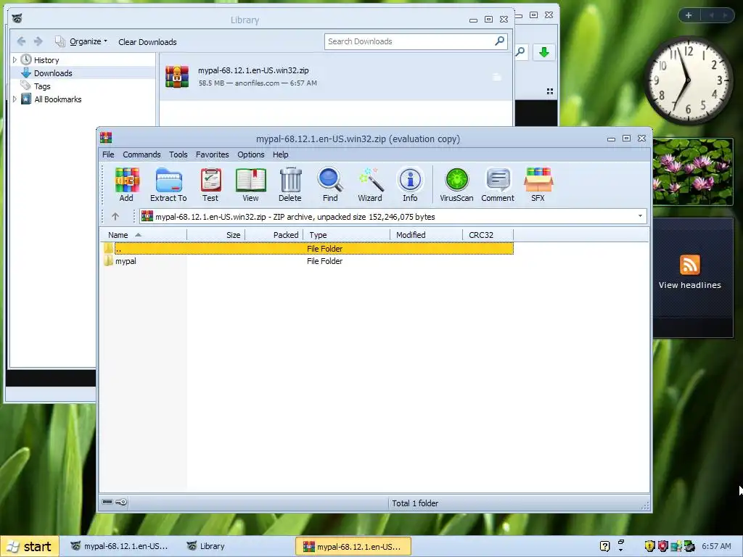The height and width of the screenshot is (557, 743).
Task: Click the Back arrow in Library window
Action: (21, 41)
